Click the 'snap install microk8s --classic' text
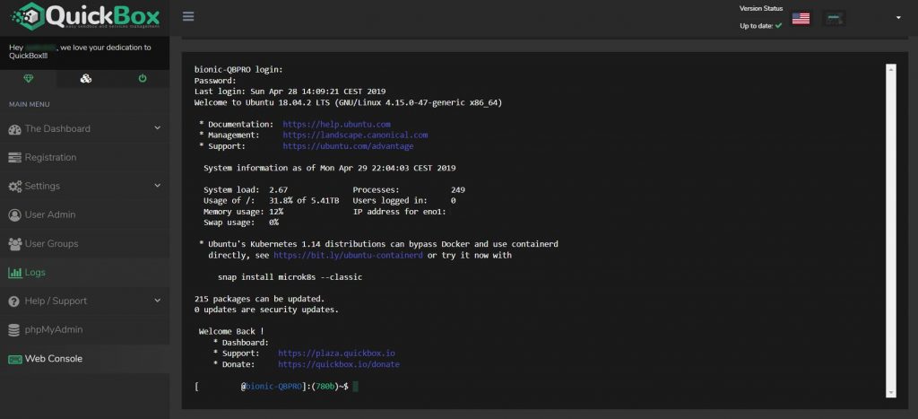This screenshot has width=918, height=419. point(290,276)
